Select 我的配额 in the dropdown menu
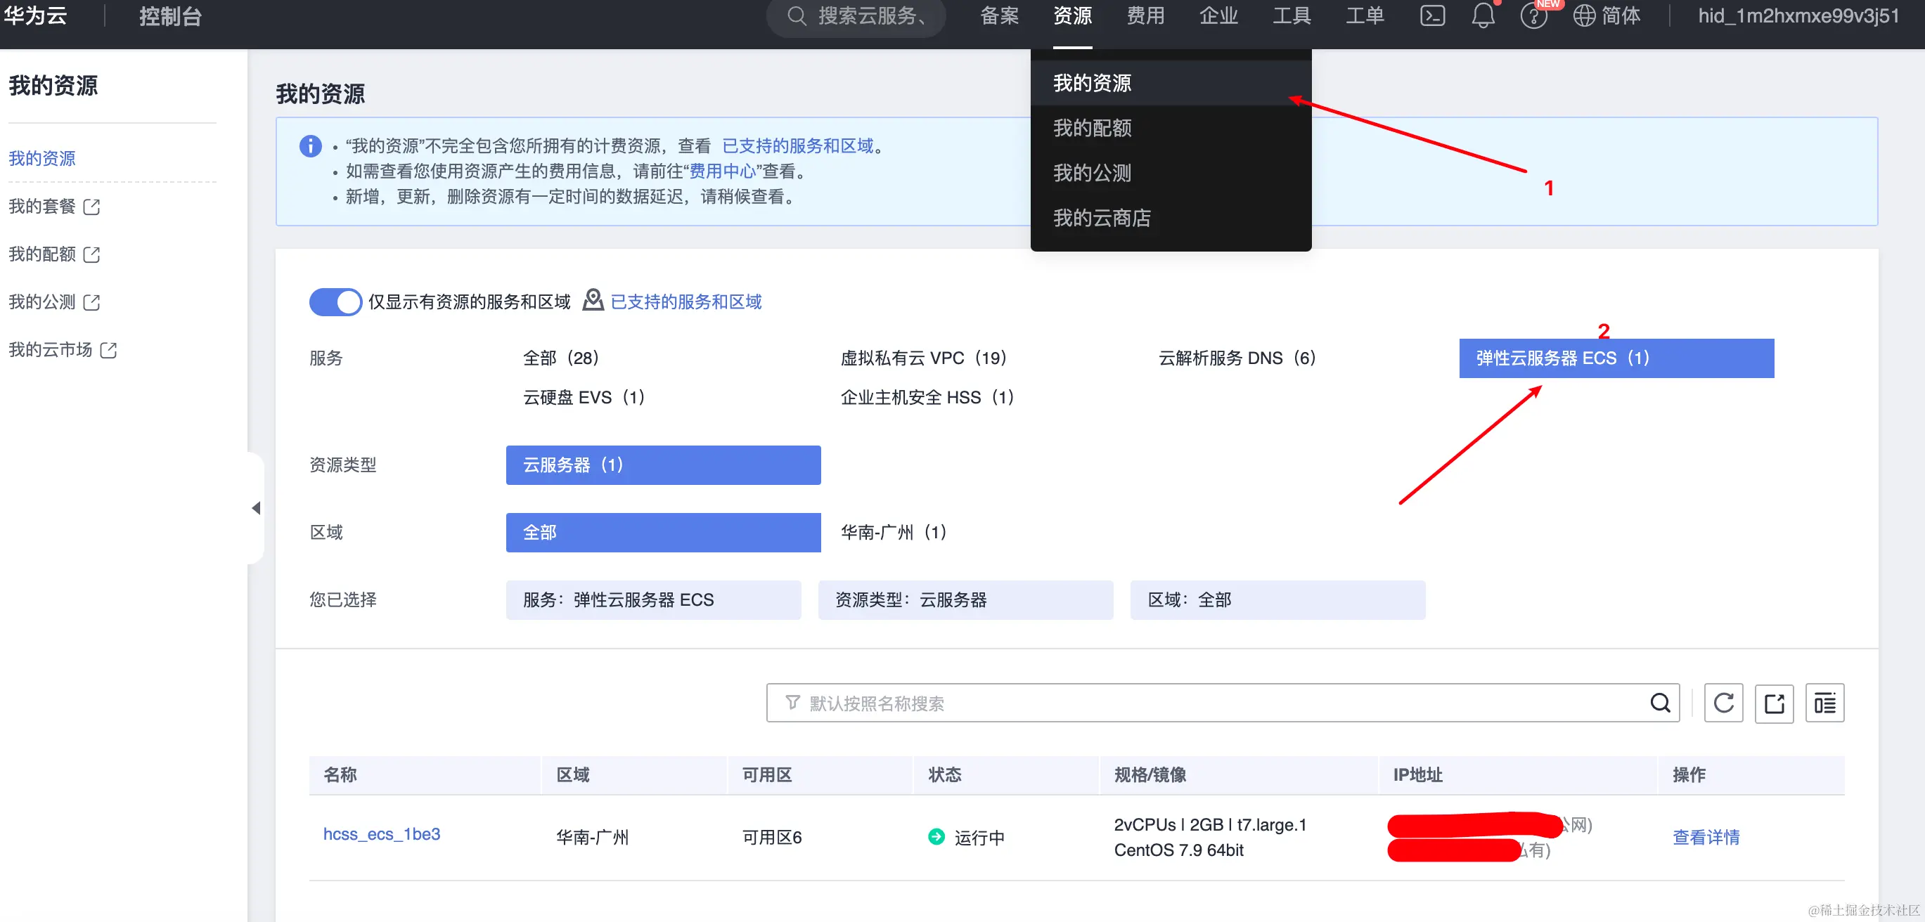1925x922 pixels. click(1092, 128)
